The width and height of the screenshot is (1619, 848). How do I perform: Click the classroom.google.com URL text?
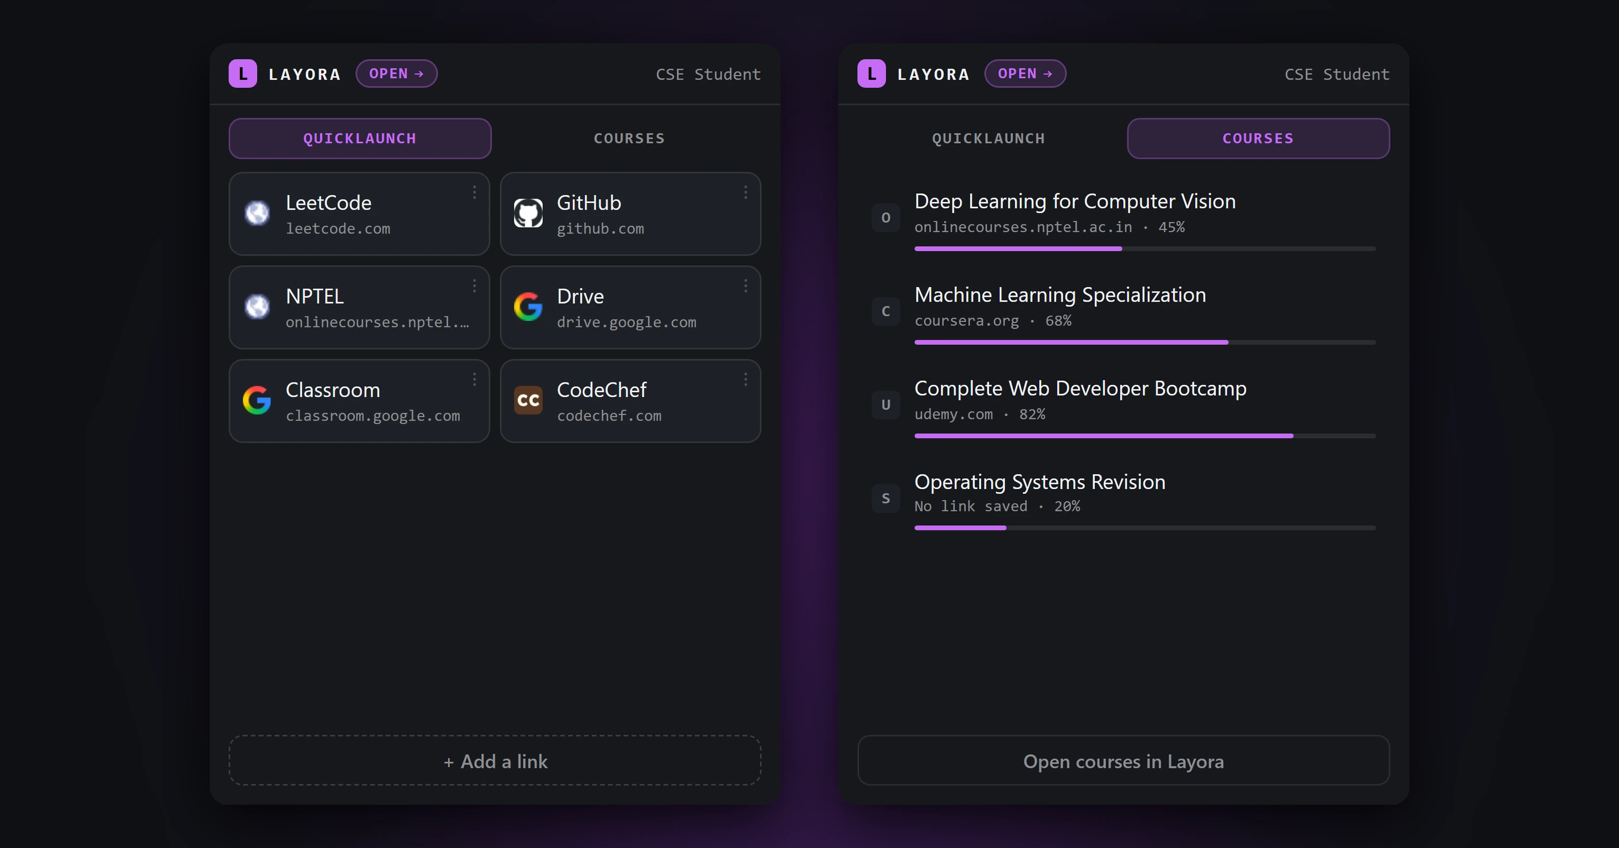tap(372, 416)
